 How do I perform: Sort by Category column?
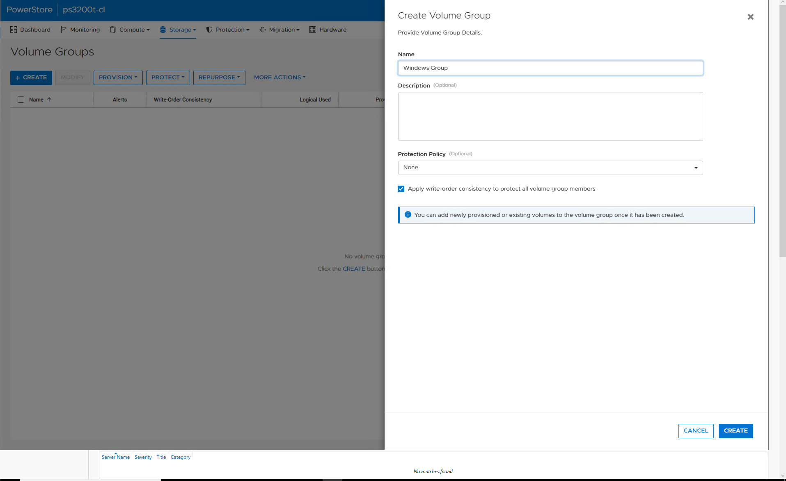tap(181, 457)
